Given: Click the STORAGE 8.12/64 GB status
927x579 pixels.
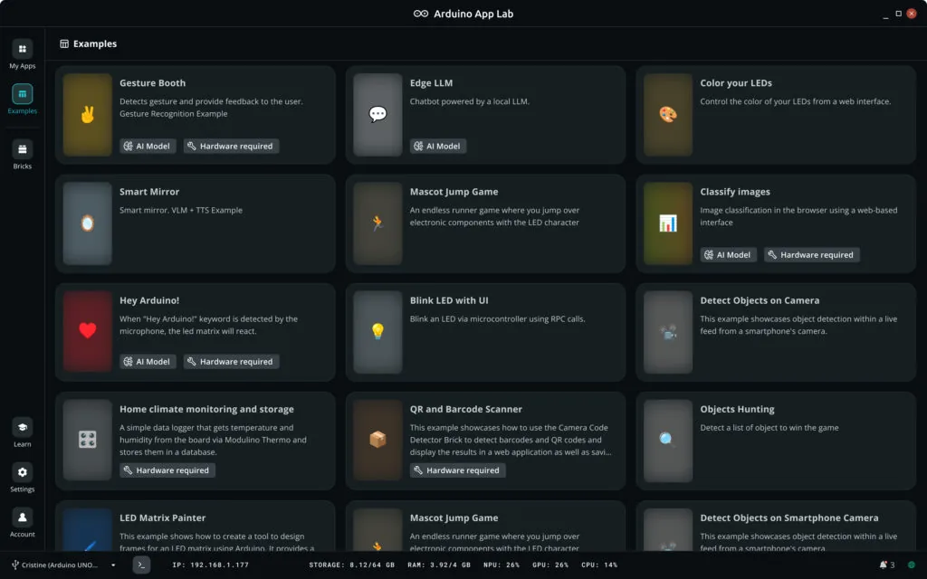Looking at the screenshot, I should (352, 565).
